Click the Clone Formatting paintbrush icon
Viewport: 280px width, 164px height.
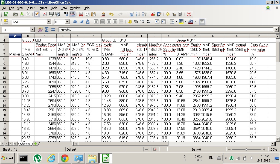(103, 14)
